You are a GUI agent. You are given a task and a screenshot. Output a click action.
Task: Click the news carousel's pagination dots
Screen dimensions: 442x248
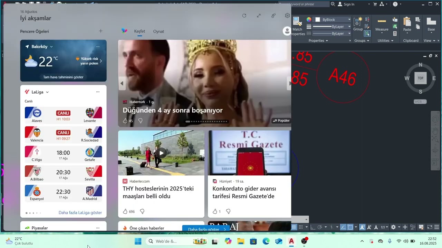click(x=206, y=121)
